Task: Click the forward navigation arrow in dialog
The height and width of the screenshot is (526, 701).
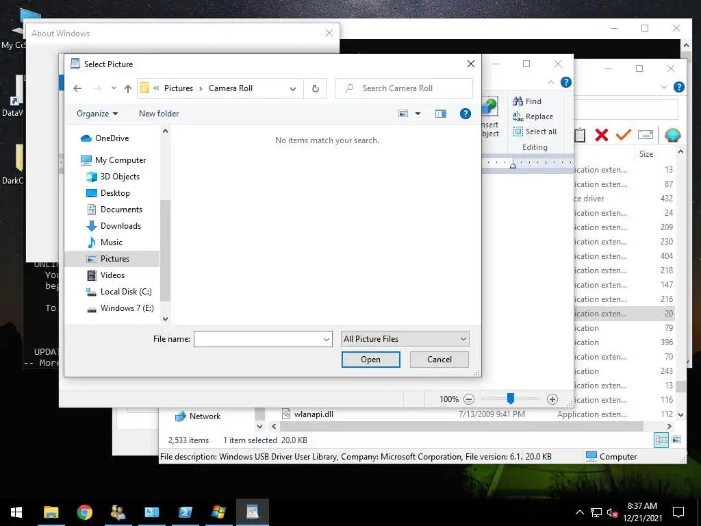Action: point(97,88)
